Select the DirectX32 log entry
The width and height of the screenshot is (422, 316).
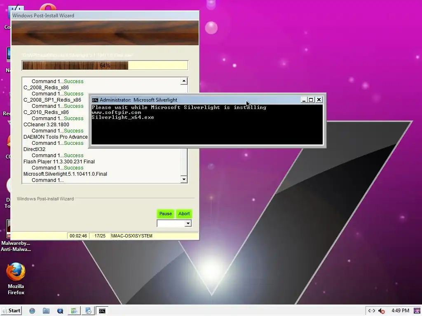click(x=35, y=149)
